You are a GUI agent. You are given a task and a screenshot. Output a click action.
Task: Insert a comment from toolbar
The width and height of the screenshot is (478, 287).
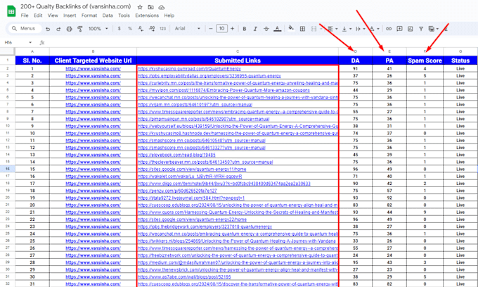(399, 29)
